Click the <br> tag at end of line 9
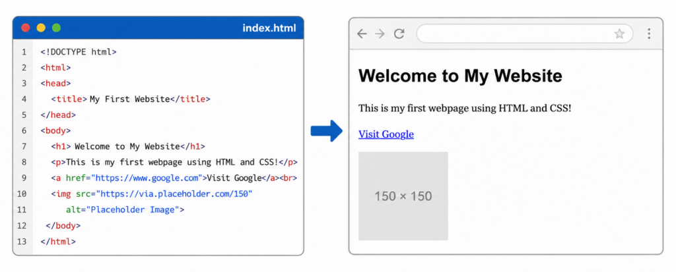Image resolution: width=676 pixels, height=272 pixels. [289, 178]
